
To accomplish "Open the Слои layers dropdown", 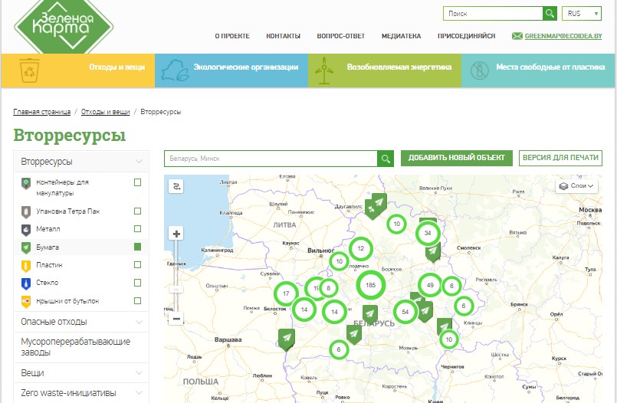I will pos(576,186).
